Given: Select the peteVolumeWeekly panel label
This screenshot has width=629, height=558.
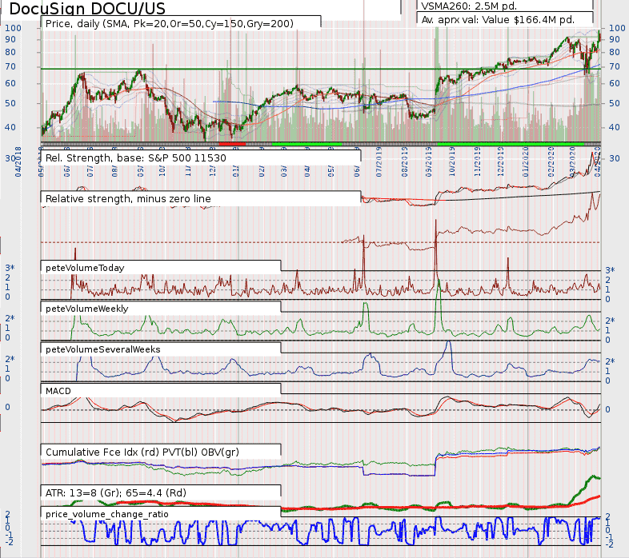Looking at the screenshot, I should [x=87, y=309].
